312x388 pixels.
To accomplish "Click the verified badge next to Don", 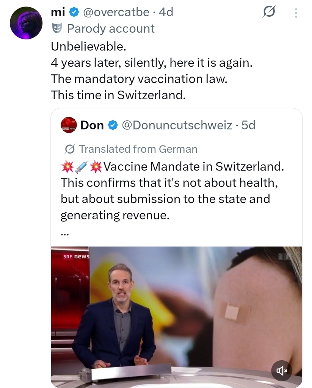I will coord(113,125).
